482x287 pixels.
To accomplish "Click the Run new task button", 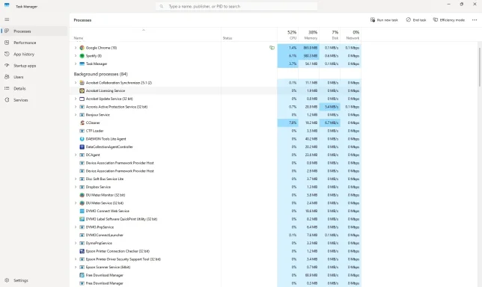I will pyautogui.click(x=384, y=20).
